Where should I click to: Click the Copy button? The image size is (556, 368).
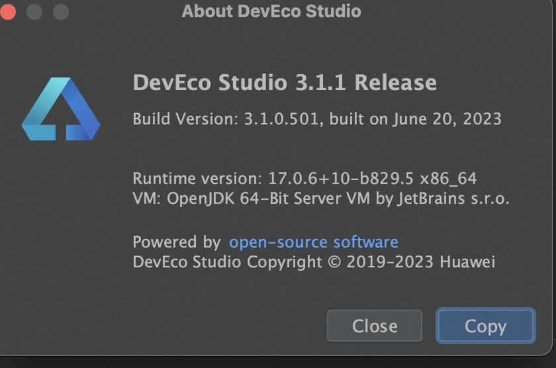tap(485, 326)
